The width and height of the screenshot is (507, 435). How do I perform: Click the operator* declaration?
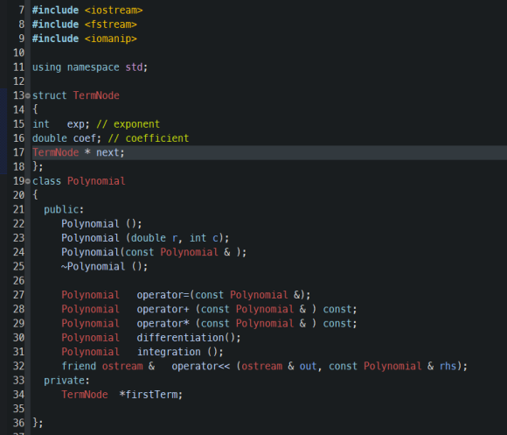point(247,324)
